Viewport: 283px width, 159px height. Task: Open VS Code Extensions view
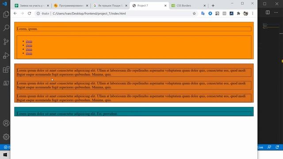click(6, 69)
